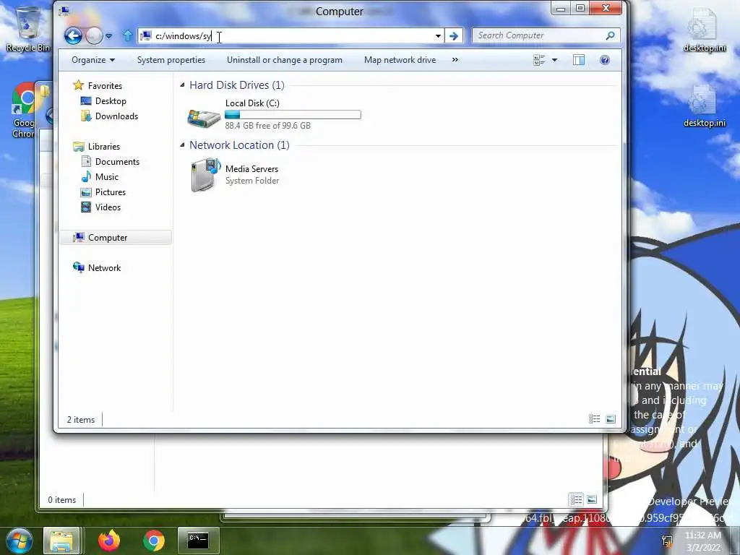The image size is (740, 555).
Task: Select the Local Disk (C:) drive icon
Action: point(204,117)
